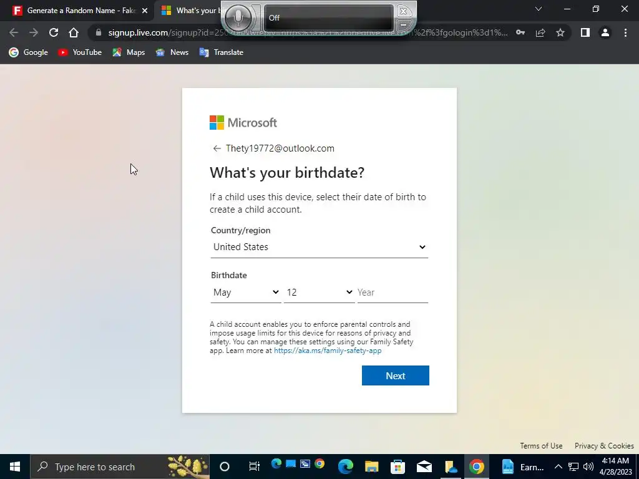The width and height of the screenshot is (639, 479).
Task: Open the Chrome three-dot menu
Action: (625, 32)
